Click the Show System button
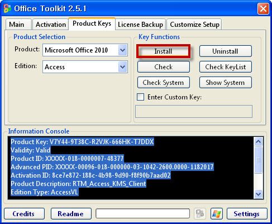 (226, 83)
